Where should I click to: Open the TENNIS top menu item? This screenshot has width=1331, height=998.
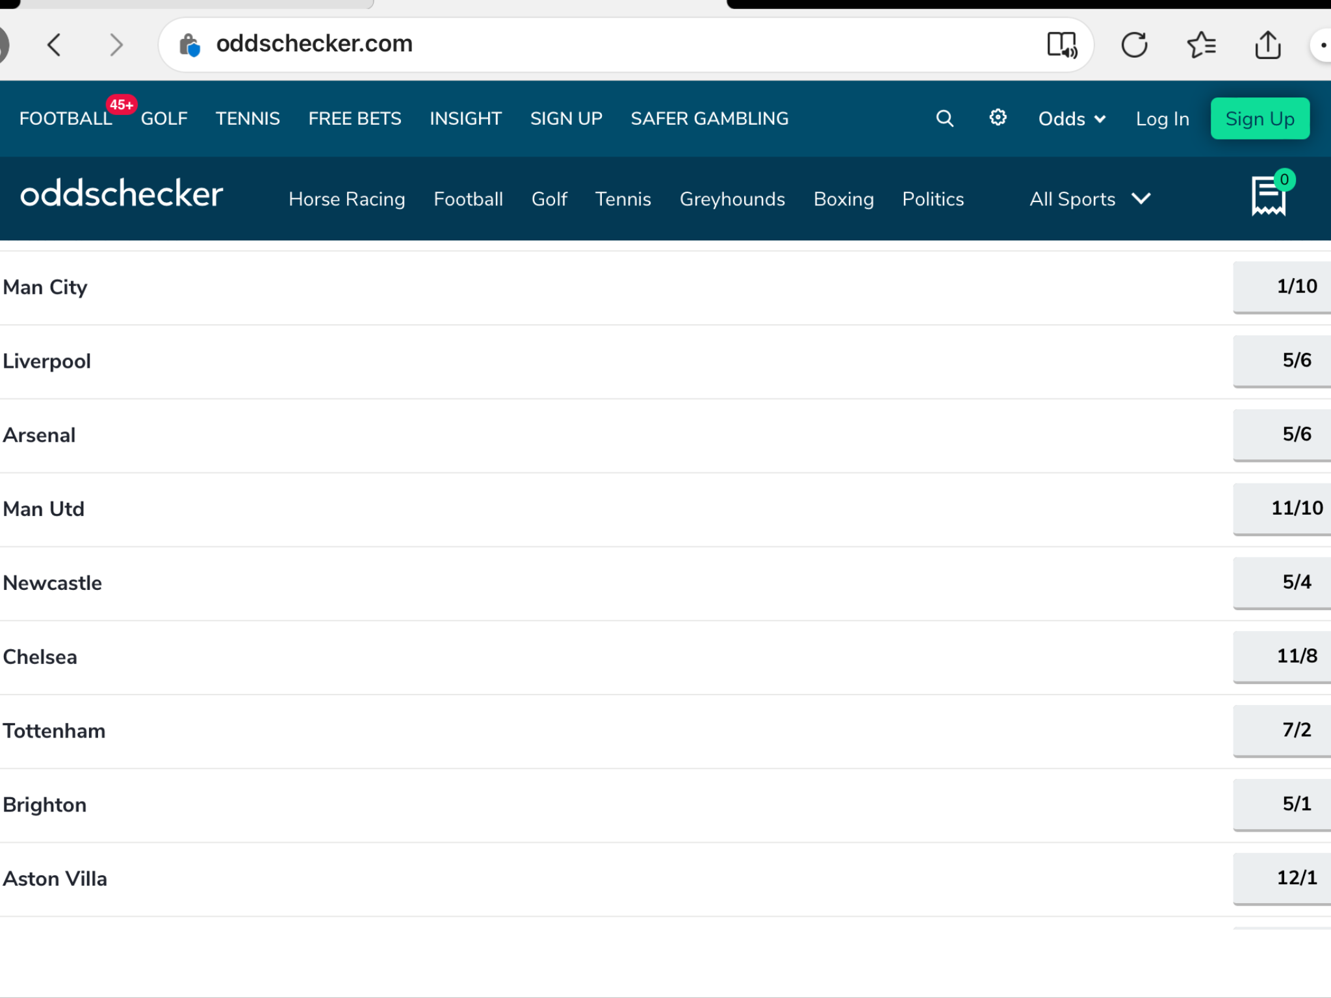248,118
